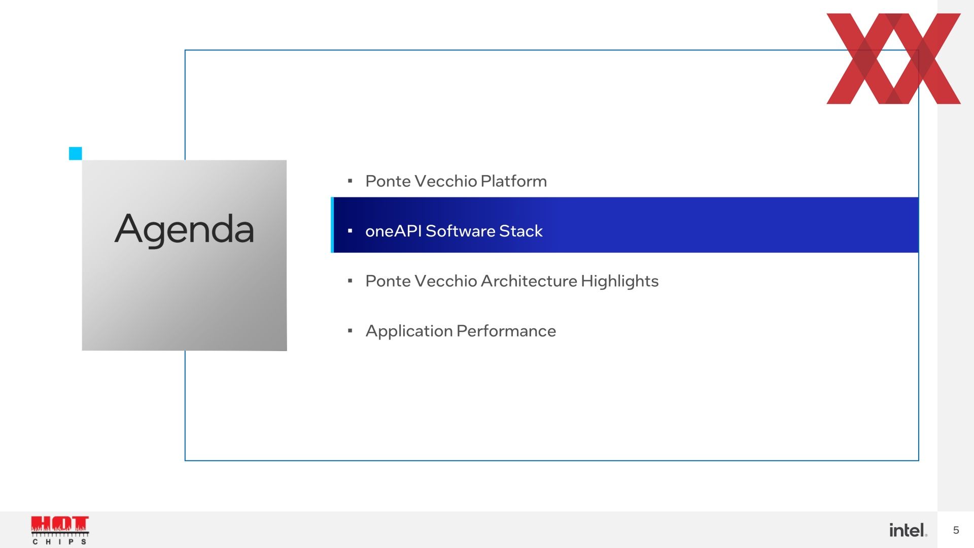The width and height of the screenshot is (974, 548).
Task: Select the Application Performance agenda item
Action: tap(461, 331)
